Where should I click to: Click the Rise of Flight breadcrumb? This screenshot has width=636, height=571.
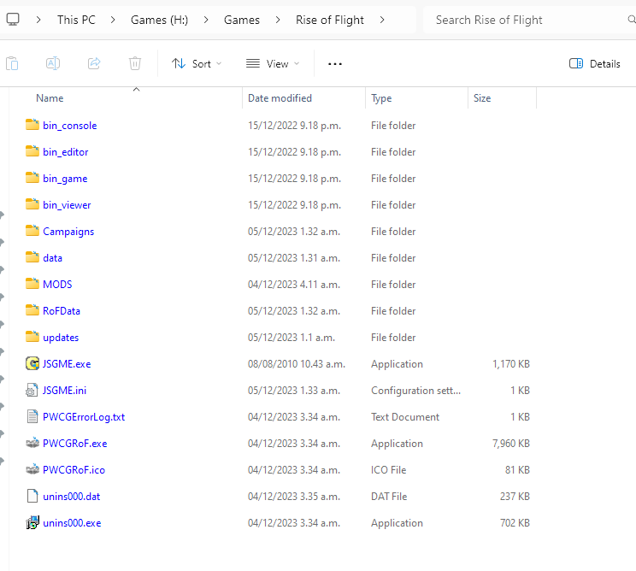point(330,20)
